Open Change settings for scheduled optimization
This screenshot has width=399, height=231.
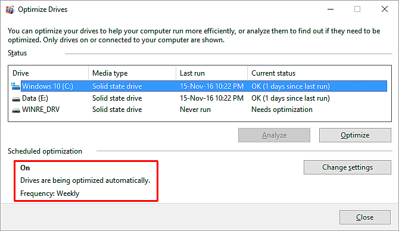point(347,167)
